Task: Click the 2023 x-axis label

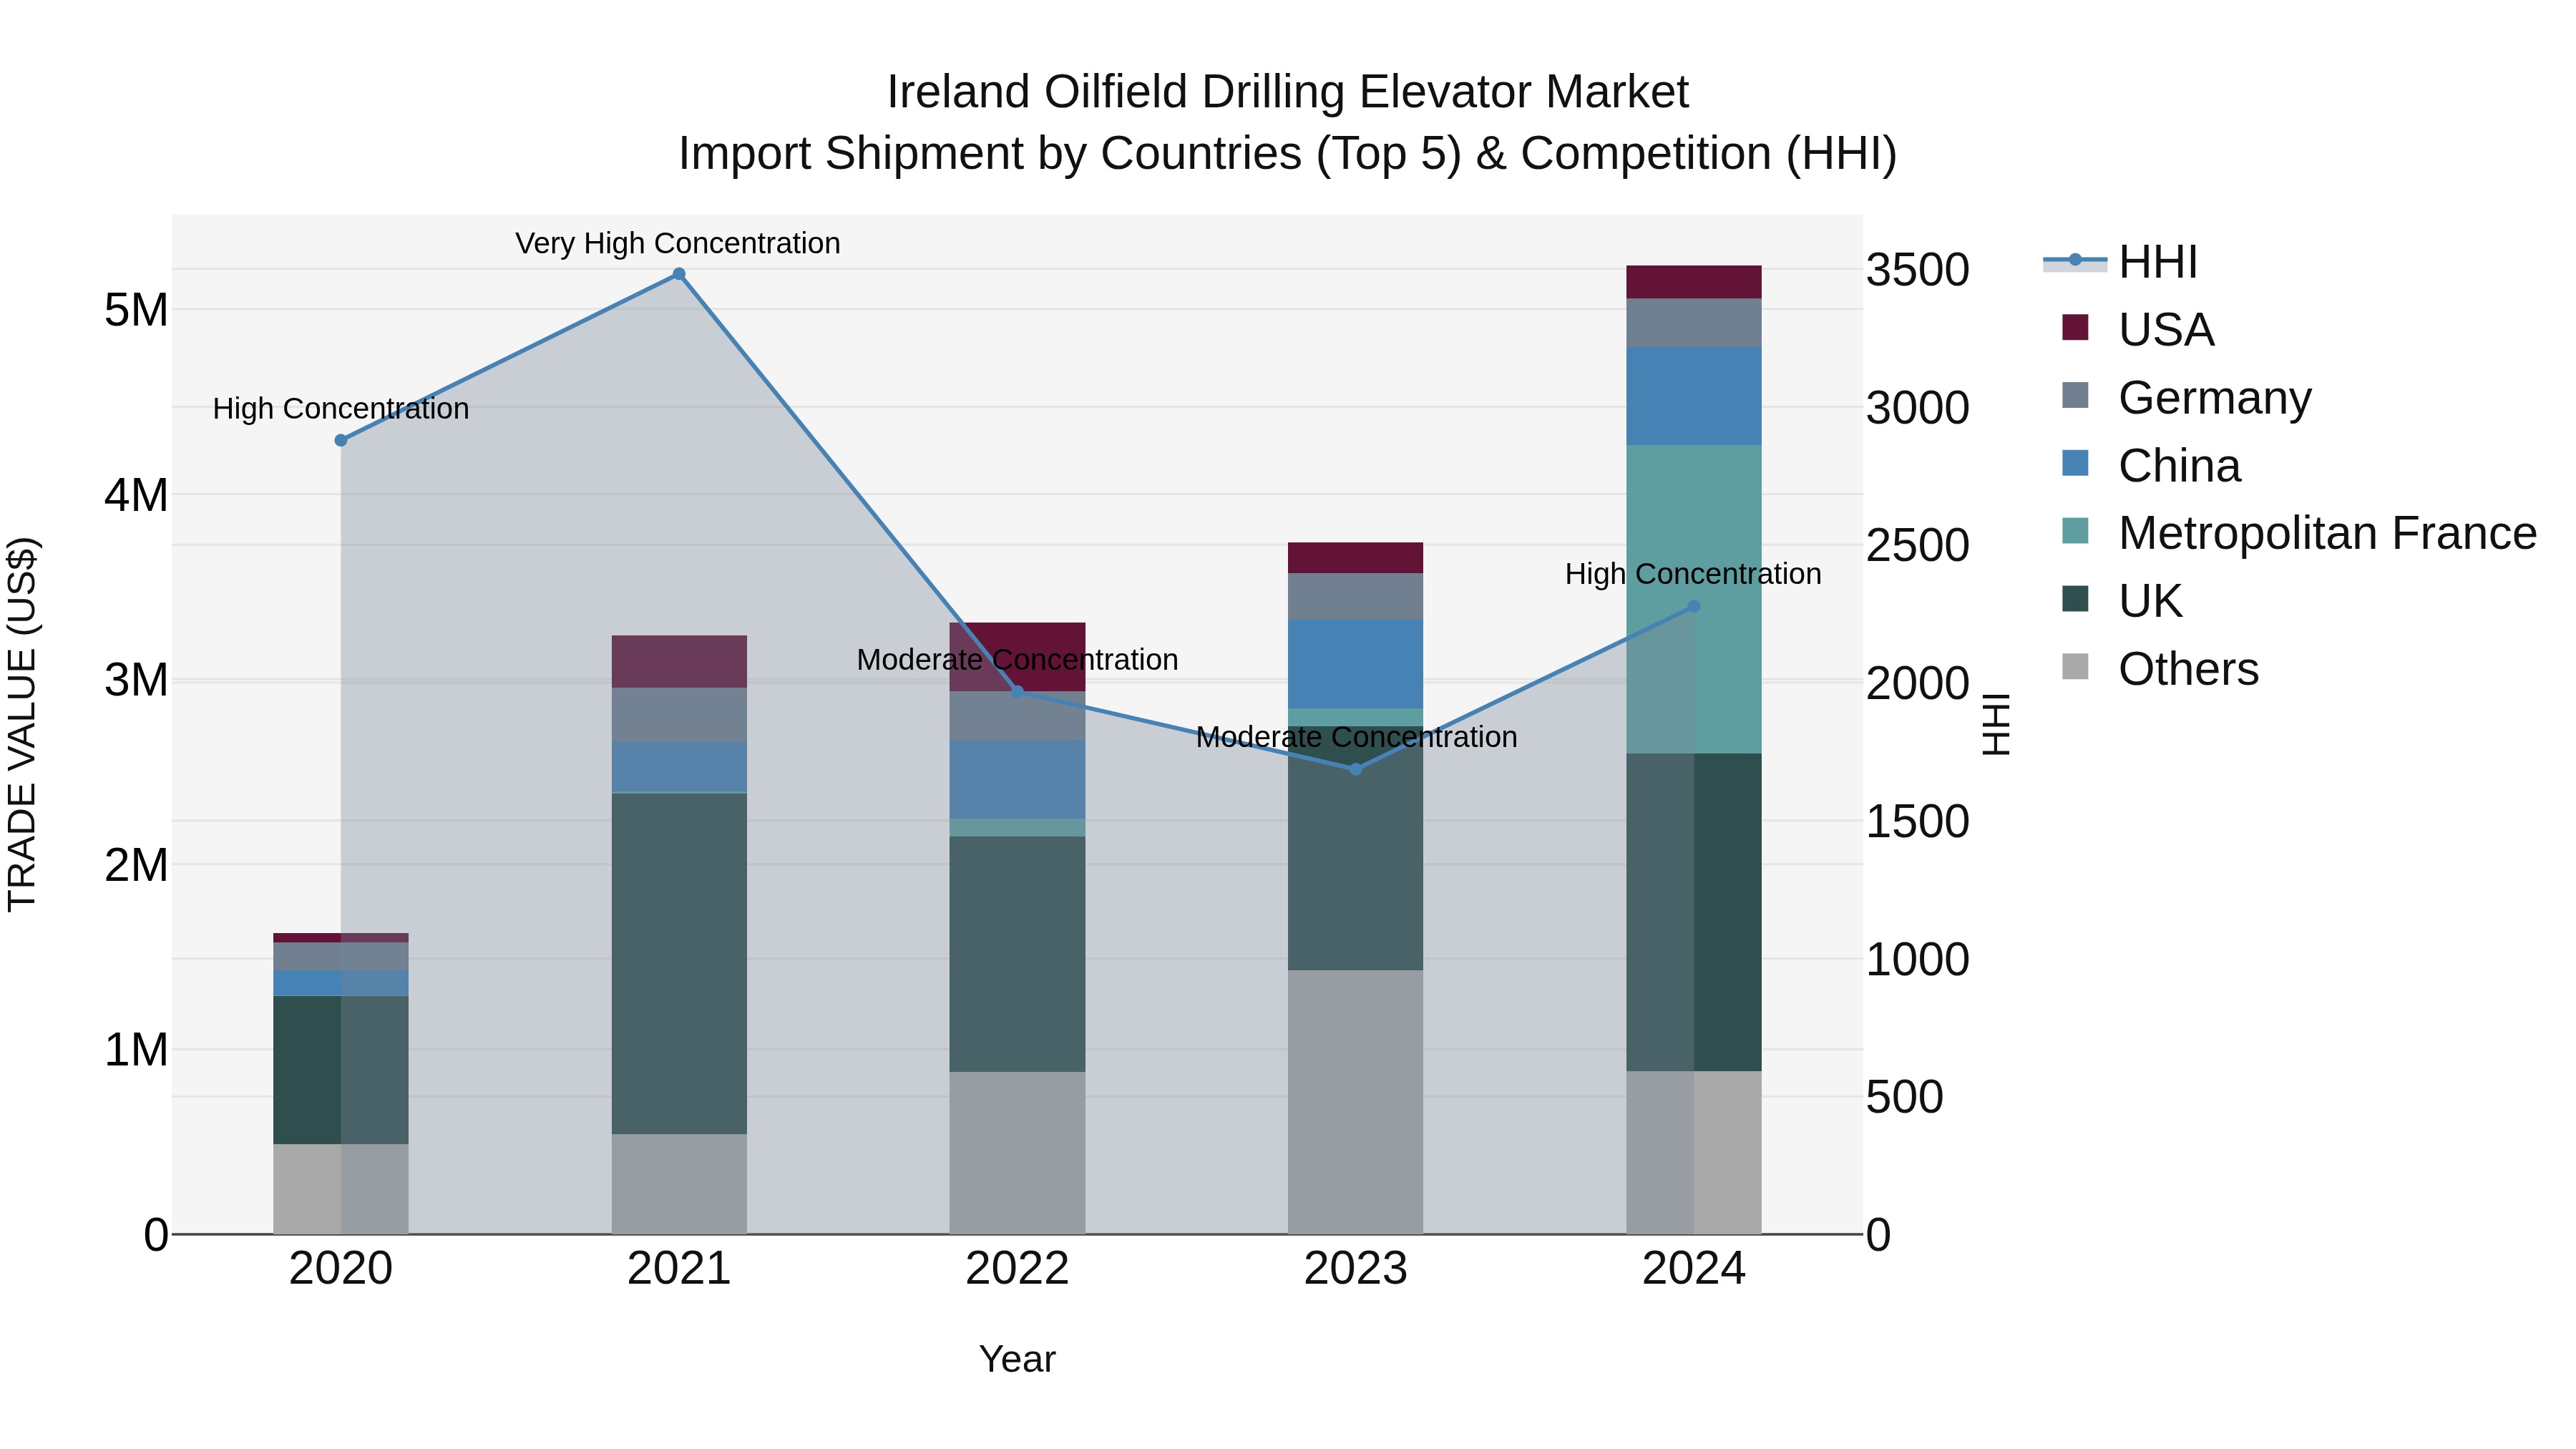Action: click(1356, 1269)
